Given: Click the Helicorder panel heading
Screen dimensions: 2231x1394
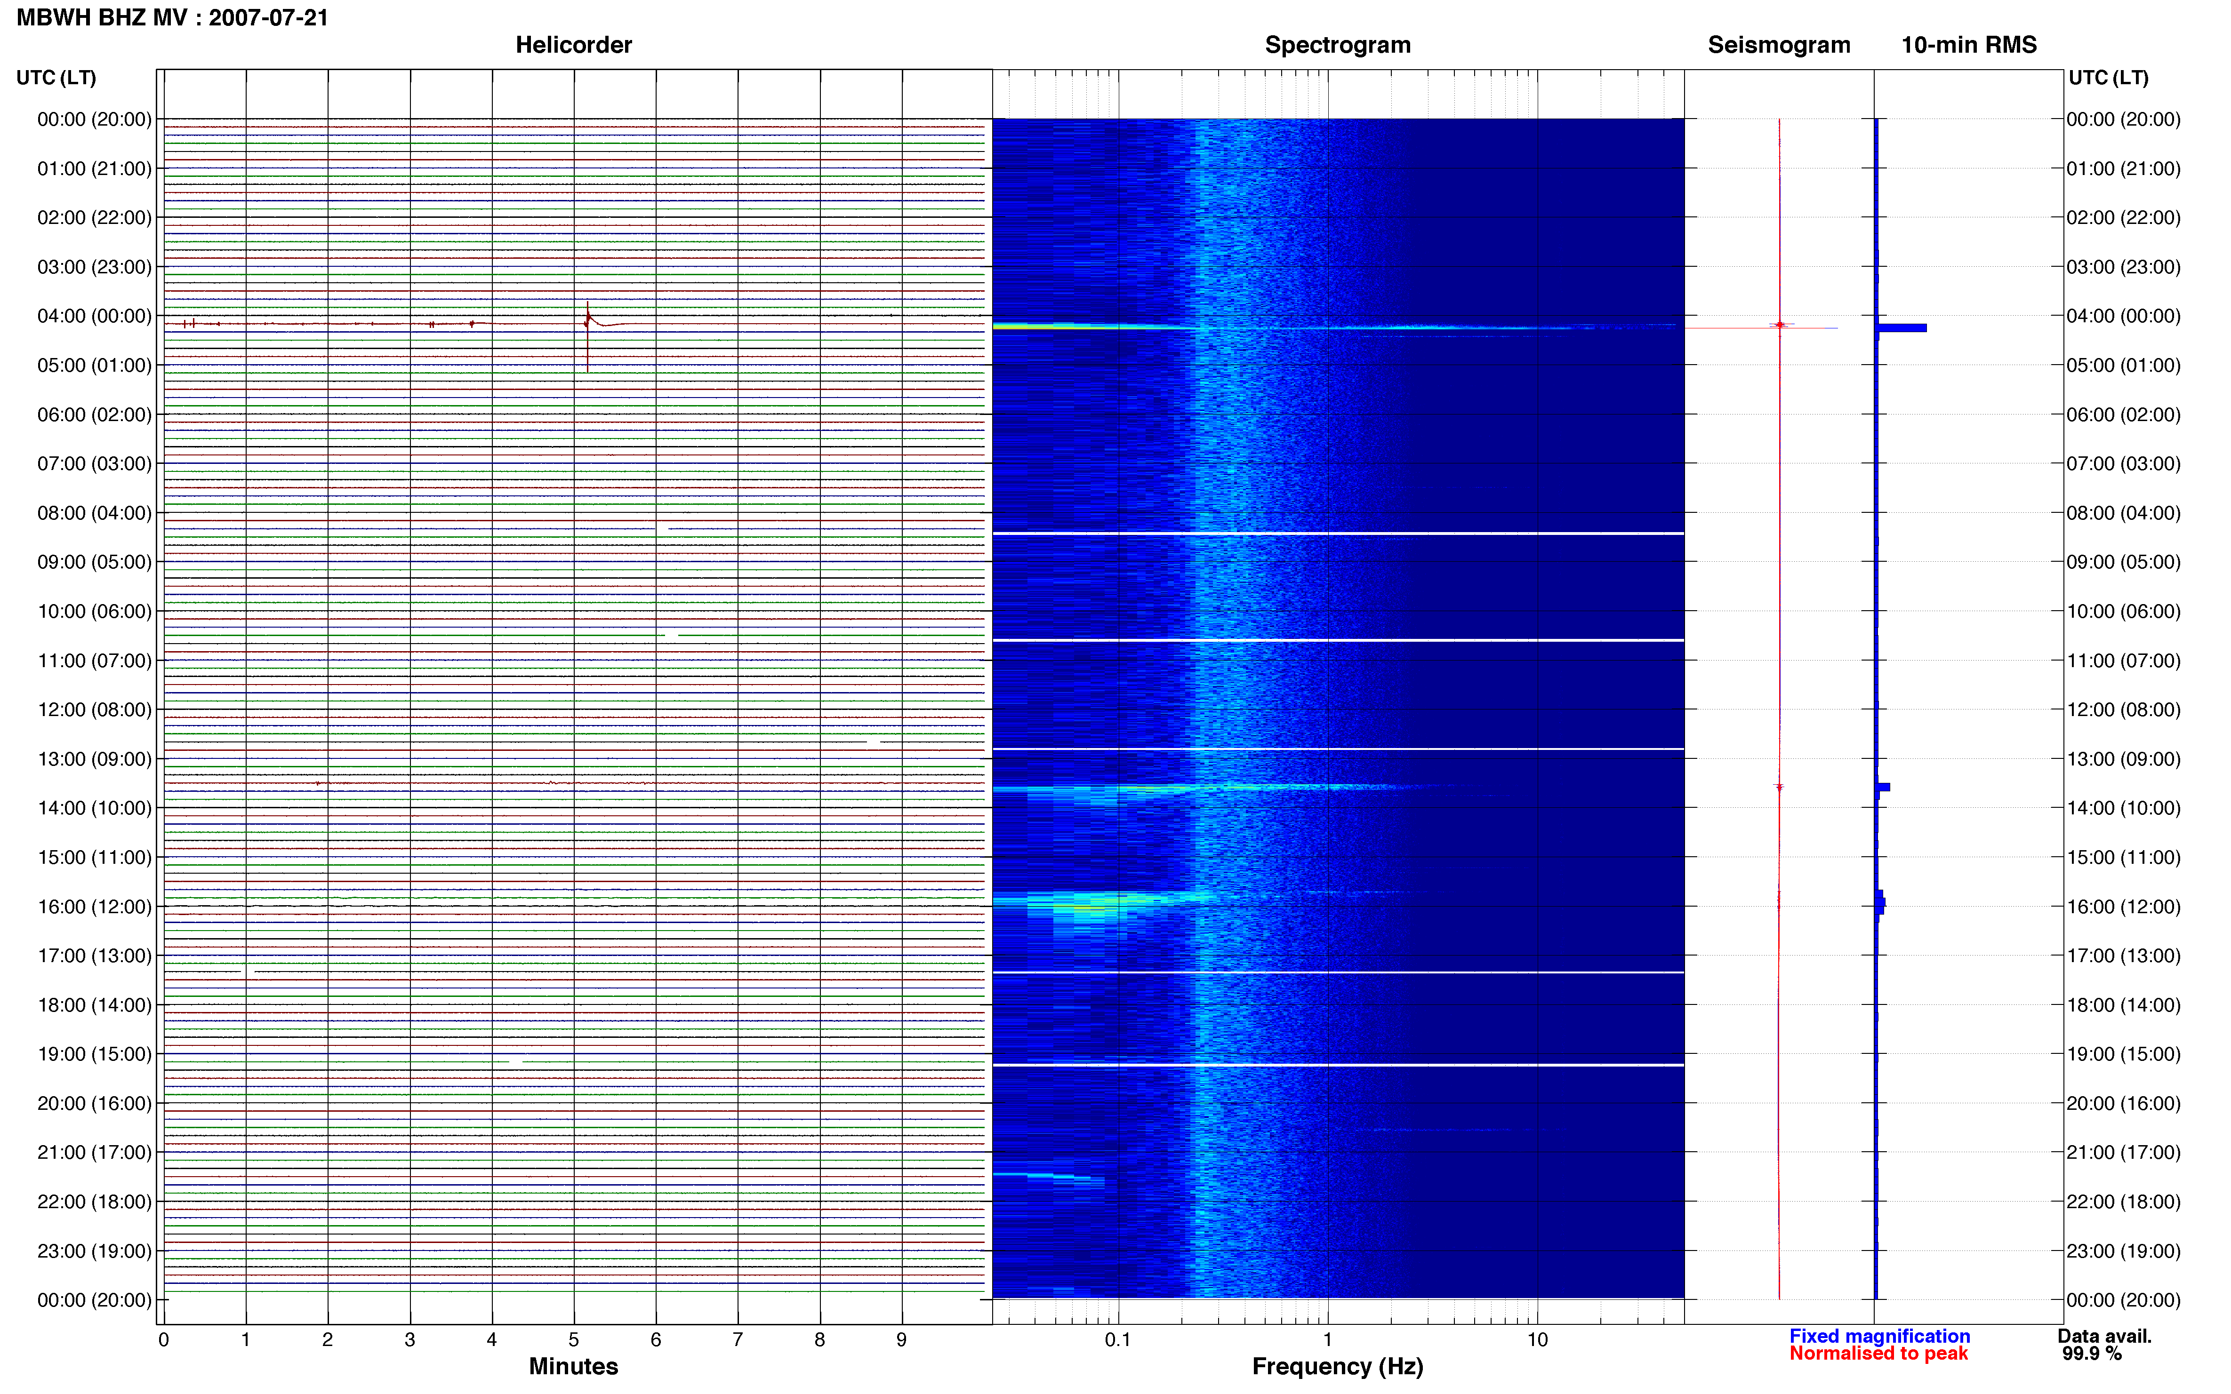Looking at the screenshot, I should [574, 45].
